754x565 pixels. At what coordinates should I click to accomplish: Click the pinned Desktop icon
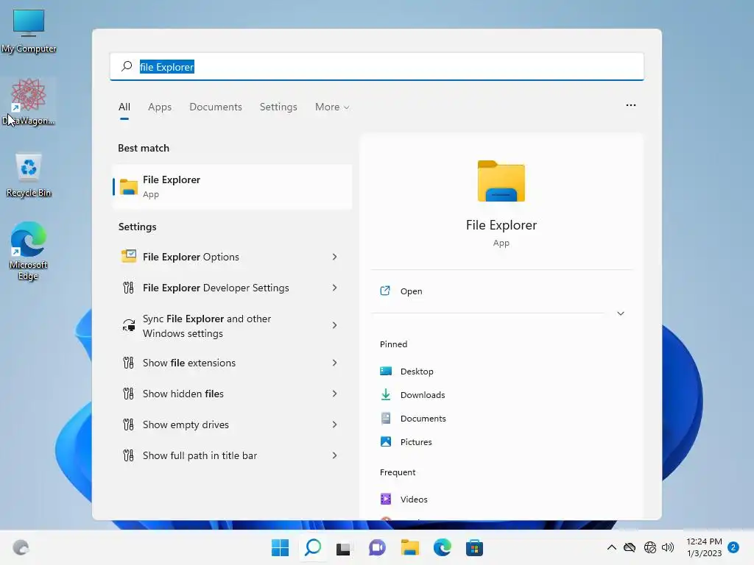click(x=386, y=371)
